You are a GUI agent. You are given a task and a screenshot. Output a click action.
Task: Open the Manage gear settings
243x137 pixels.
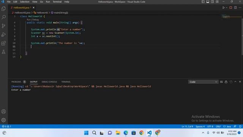[x=3, y=120]
